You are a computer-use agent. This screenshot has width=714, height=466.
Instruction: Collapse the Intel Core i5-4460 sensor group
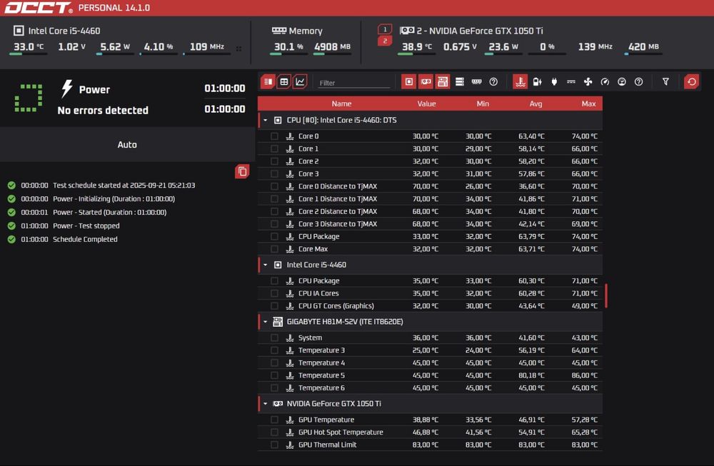pos(266,265)
